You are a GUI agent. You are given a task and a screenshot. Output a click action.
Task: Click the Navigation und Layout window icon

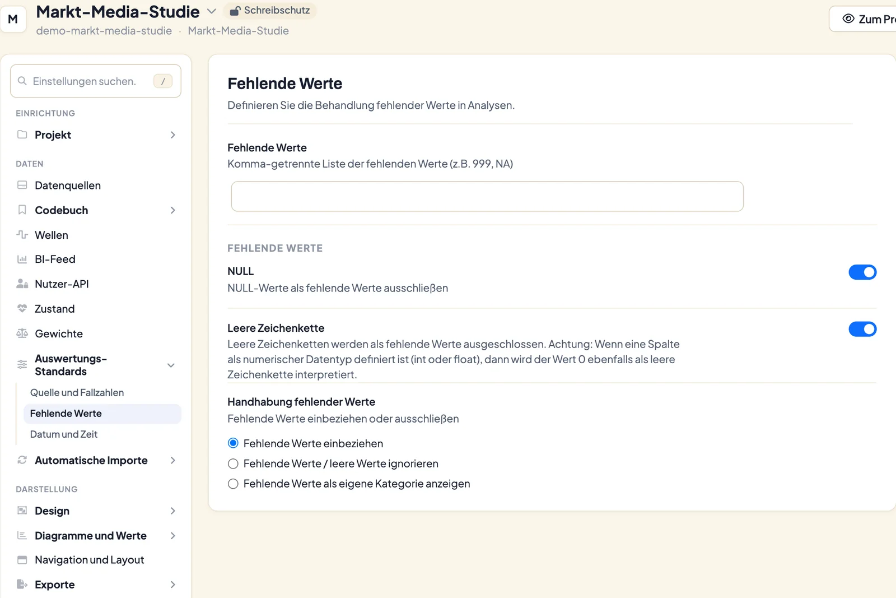(22, 560)
